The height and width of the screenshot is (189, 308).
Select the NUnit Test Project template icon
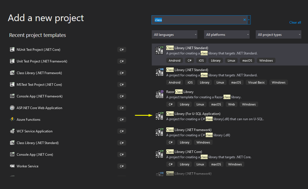(x=12, y=49)
